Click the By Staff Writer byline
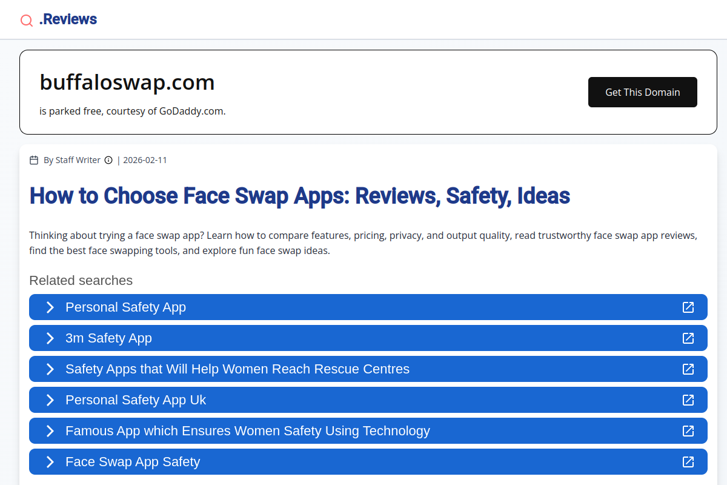 [71, 159]
